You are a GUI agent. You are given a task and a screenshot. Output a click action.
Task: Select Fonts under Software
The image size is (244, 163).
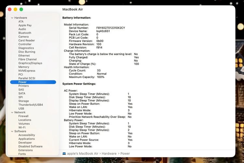22,154
